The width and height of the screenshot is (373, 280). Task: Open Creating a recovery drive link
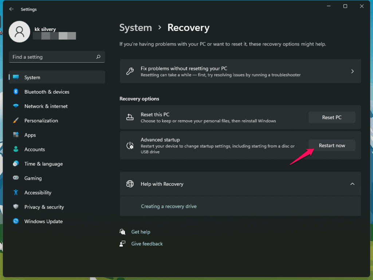coord(169,206)
